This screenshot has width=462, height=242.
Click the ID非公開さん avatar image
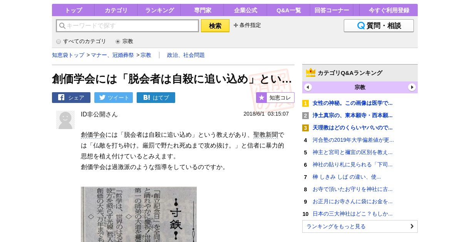coord(65,120)
